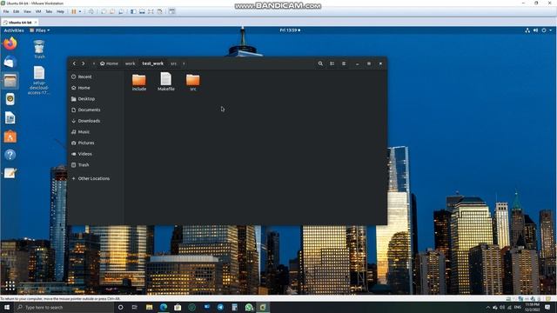This screenshot has width=557, height=313.
Task: Open Microsoft Edge from Windows taskbar
Action: pos(164,307)
